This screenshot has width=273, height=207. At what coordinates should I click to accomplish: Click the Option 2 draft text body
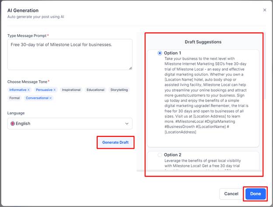(x=203, y=165)
